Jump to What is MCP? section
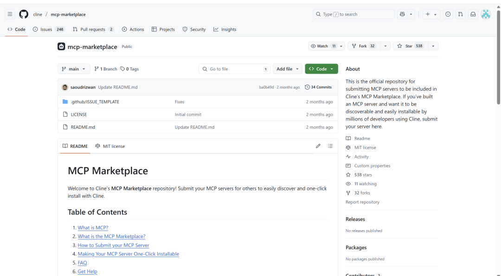This screenshot has height=276, width=501. [x=93, y=227]
